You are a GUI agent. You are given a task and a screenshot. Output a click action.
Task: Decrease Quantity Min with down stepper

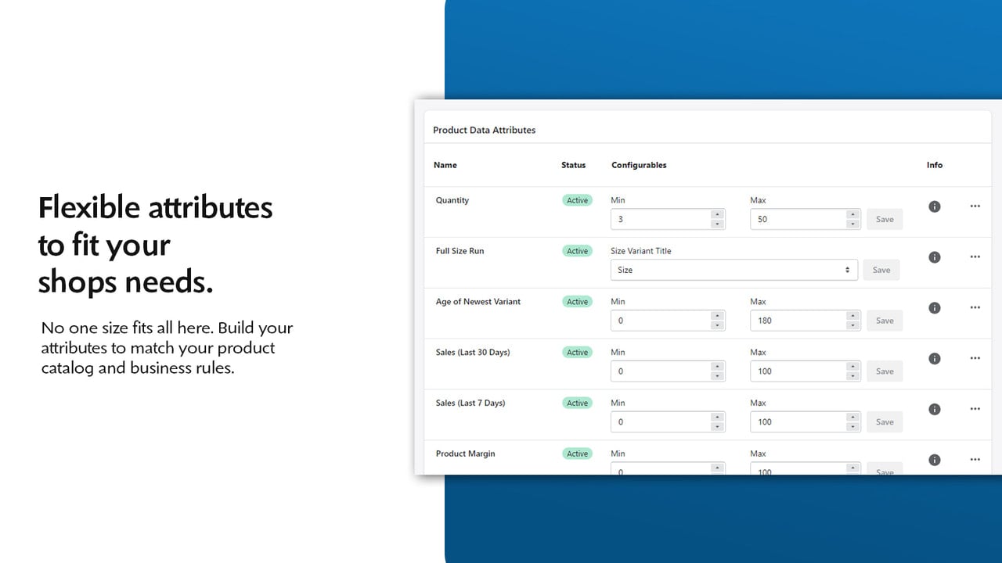[717, 224]
